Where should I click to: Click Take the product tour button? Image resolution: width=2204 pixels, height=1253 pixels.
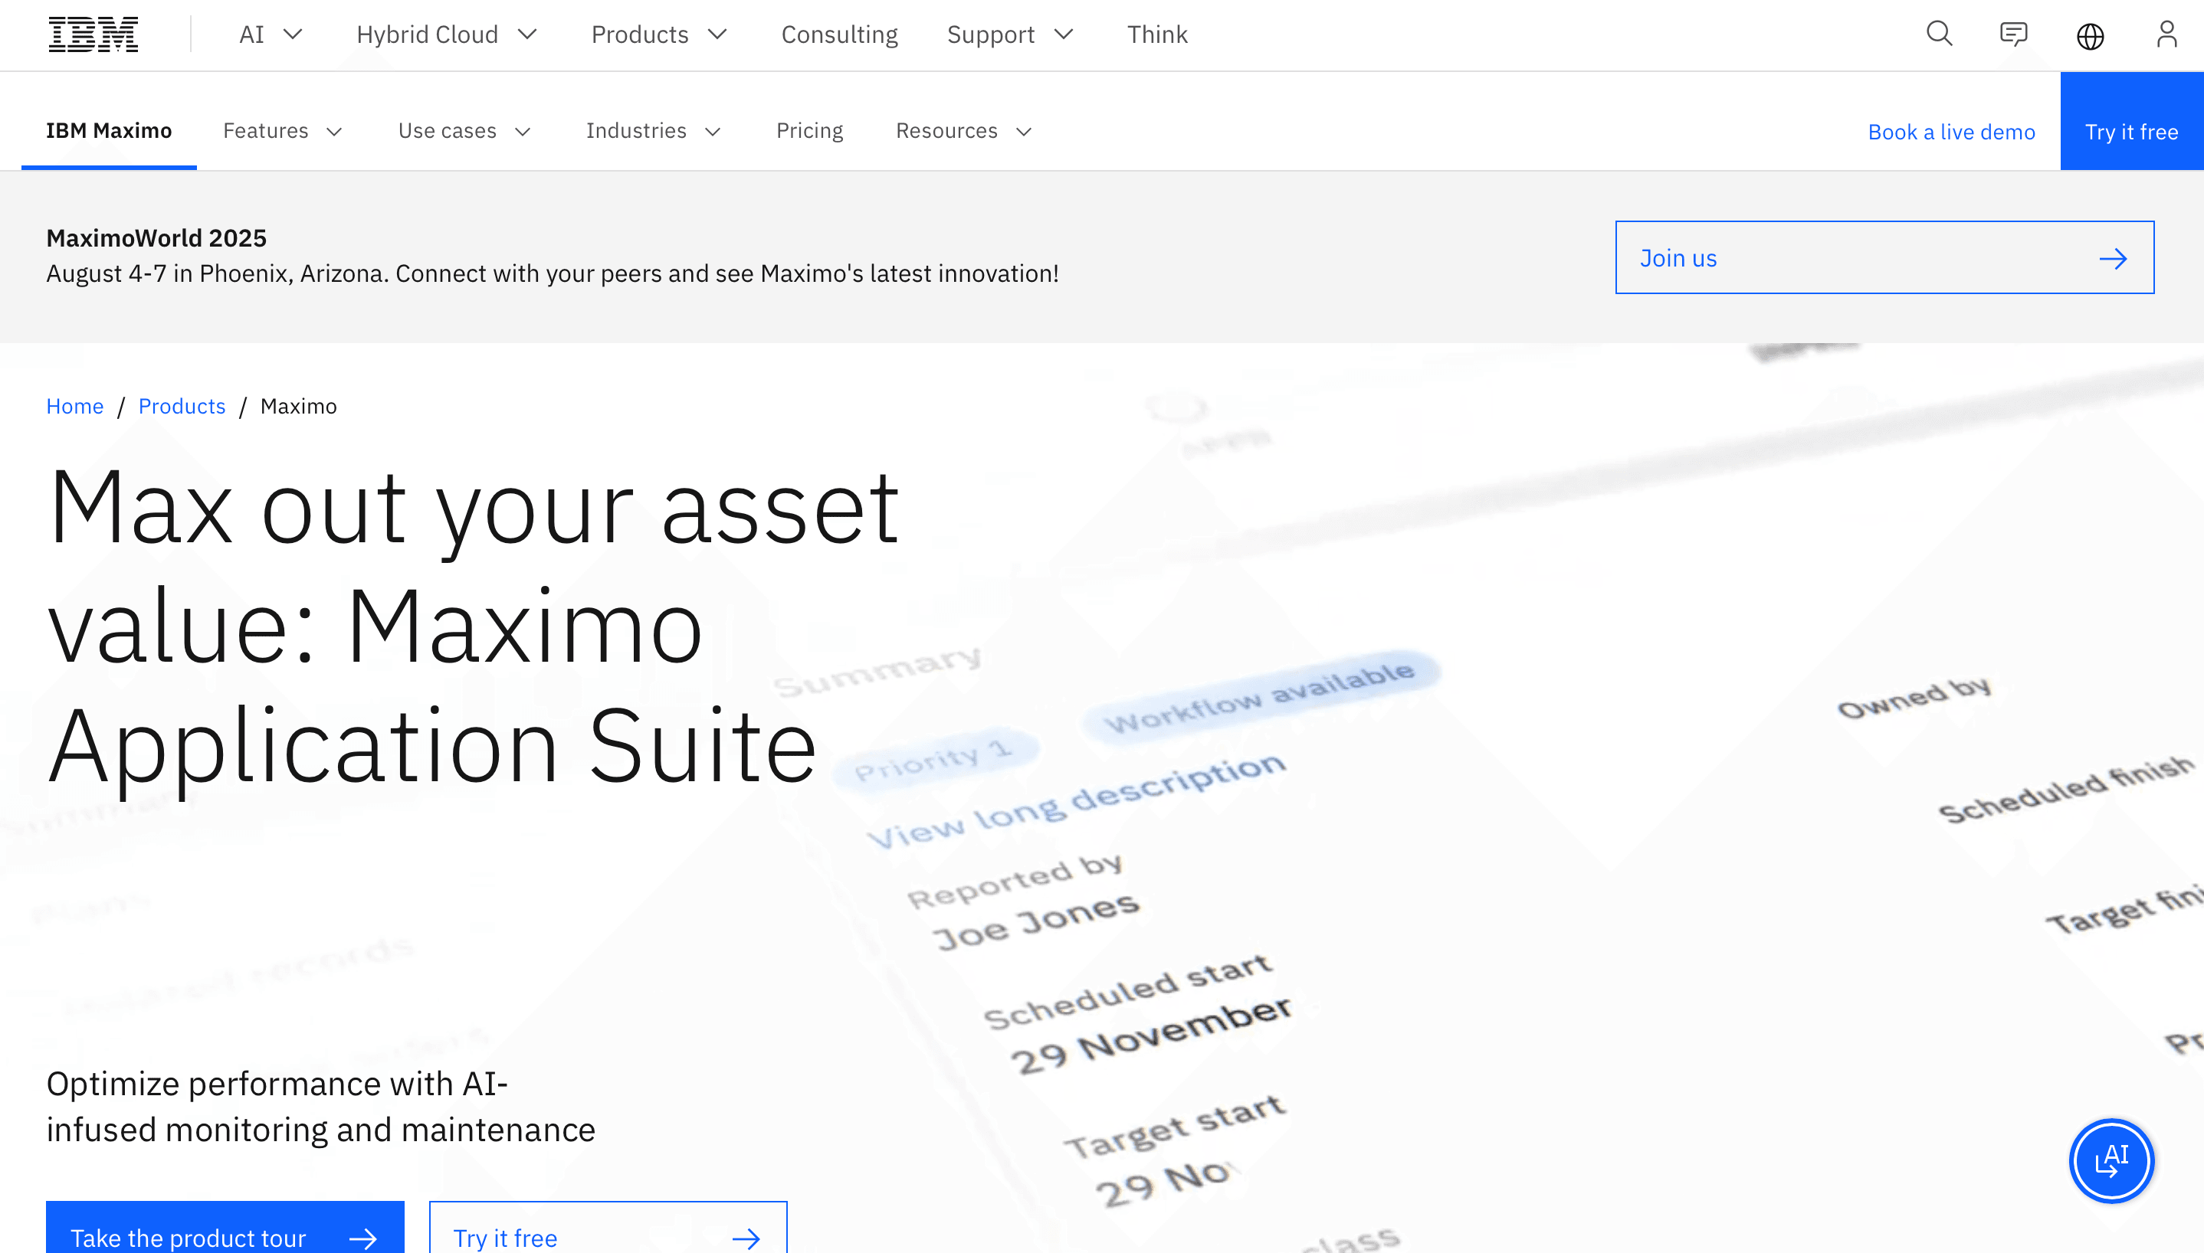(225, 1228)
